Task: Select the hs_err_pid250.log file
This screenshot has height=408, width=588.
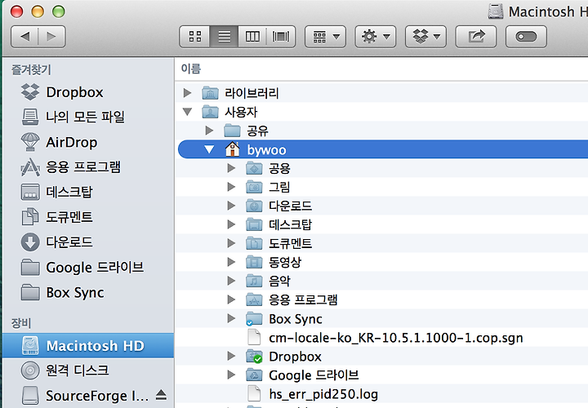Action: [x=323, y=394]
